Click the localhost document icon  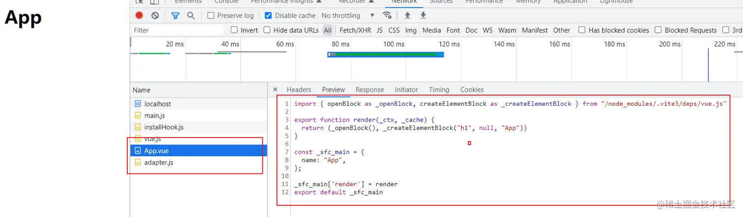pyautogui.click(x=138, y=104)
